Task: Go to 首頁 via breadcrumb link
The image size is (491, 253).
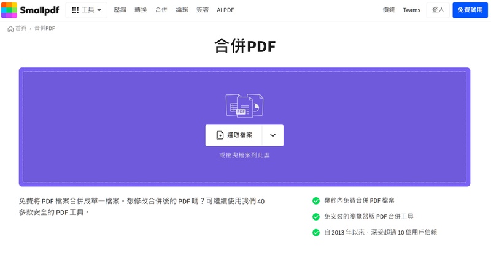Action: (21, 28)
